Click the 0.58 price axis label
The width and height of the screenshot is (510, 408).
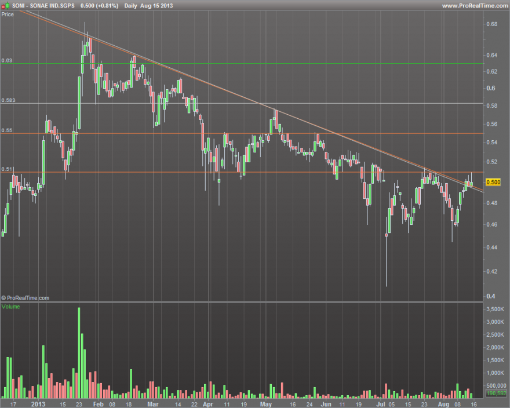492,105
